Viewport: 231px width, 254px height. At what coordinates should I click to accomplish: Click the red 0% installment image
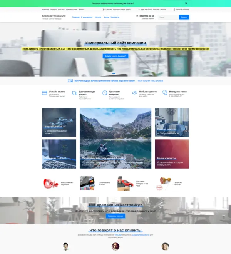(50, 184)
